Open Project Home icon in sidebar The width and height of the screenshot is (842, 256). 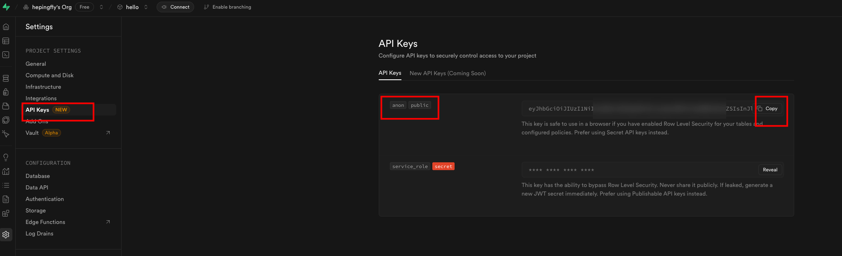[x=6, y=27]
